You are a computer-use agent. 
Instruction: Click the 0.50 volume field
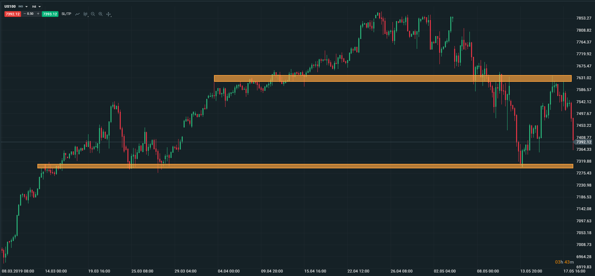tap(30, 14)
